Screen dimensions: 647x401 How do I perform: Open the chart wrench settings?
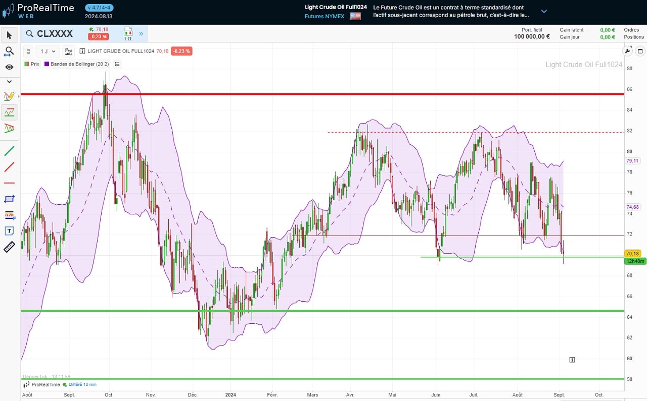click(x=628, y=51)
